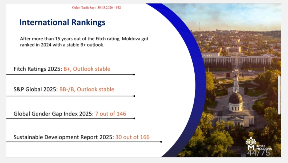Click the Invest Moldova tree logo
The height and width of the screenshot is (163, 288).
(x=251, y=143)
